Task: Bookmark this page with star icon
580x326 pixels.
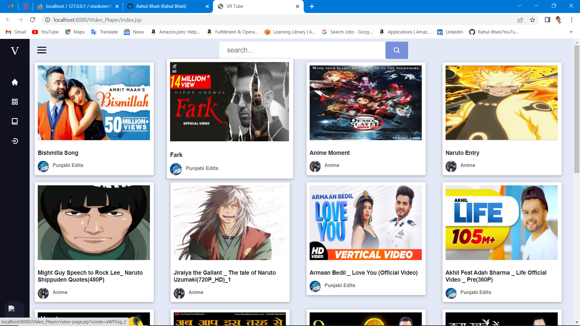Action: [532, 20]
